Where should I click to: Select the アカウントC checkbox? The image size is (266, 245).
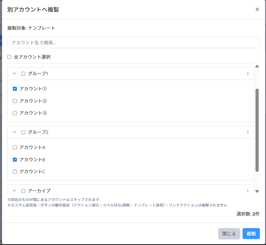click(15, 172)
